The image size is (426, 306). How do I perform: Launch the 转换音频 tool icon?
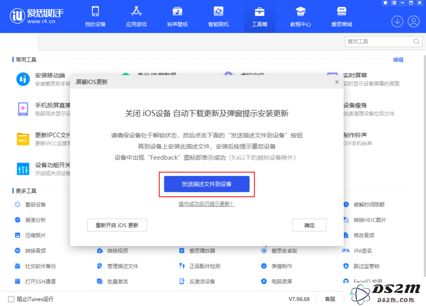coord(17,251)
